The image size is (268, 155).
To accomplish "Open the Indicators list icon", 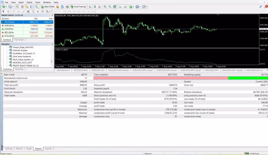I will [131, 7].
